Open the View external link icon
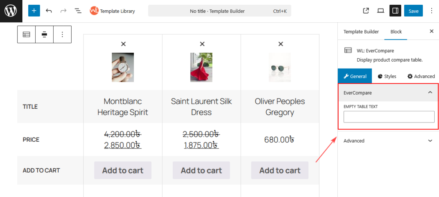This screenshot has width=439, height=197. tap(366, 11)
